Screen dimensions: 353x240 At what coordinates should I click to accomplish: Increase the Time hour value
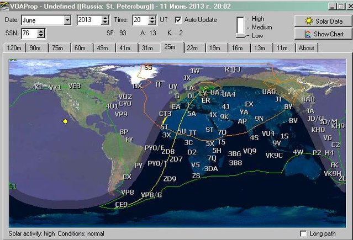point(152,18)
